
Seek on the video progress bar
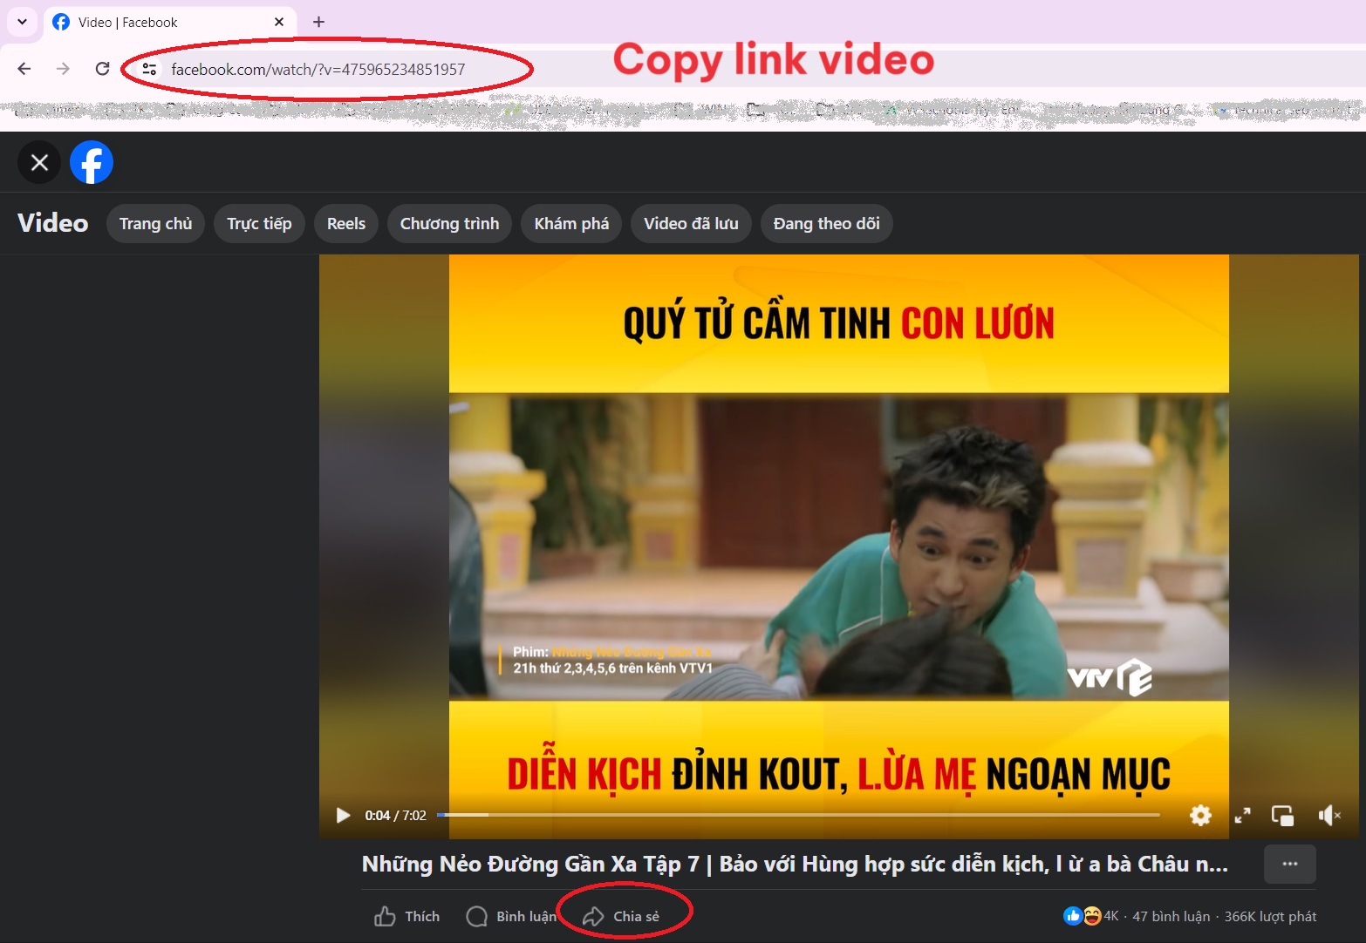pos(798,815)
